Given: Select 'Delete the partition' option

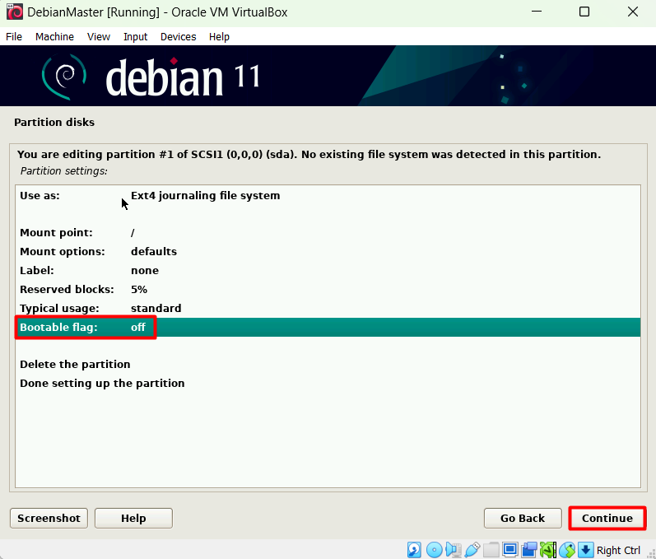Looking at the screenshot, I should [328, 365].
